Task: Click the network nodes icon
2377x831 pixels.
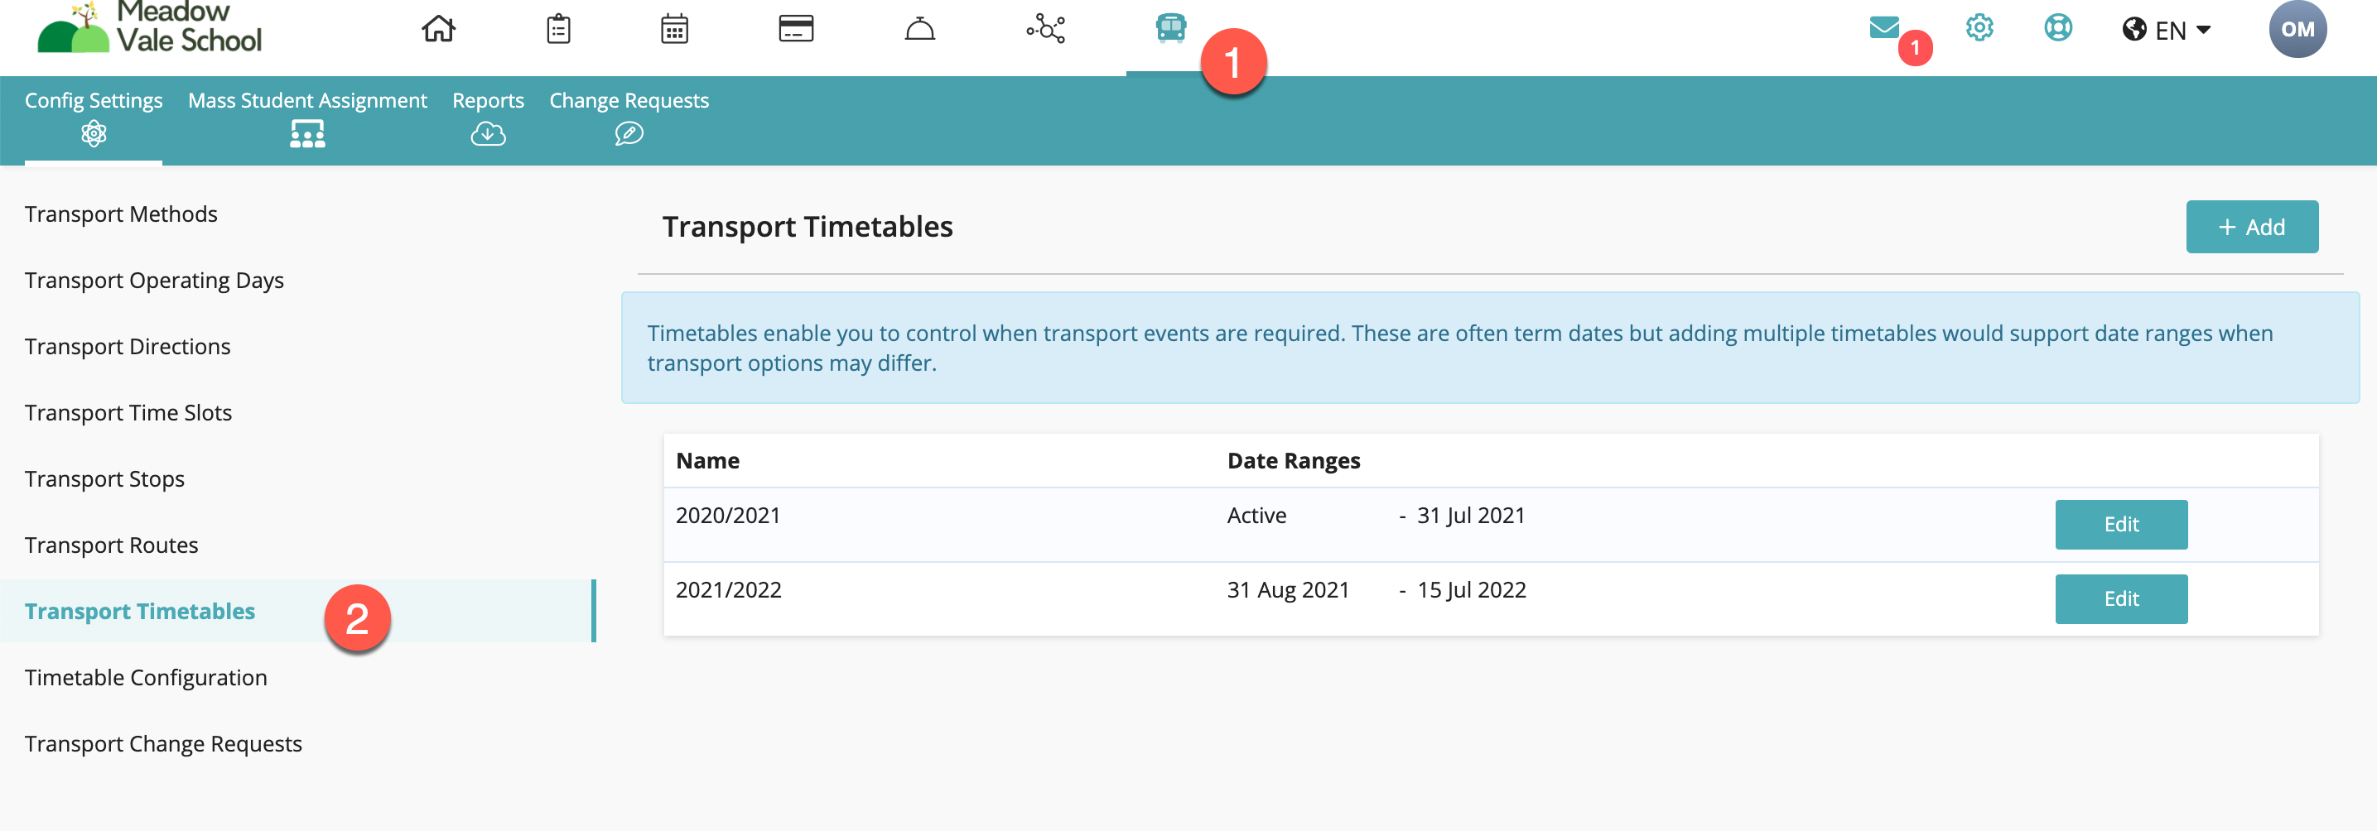Action: click(1045, 30)
